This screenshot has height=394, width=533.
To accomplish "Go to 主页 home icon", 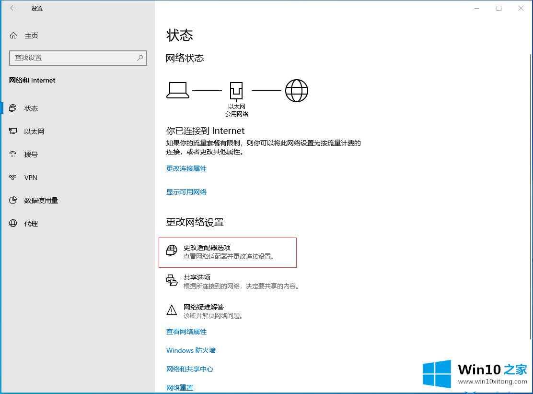I will 13,36.
